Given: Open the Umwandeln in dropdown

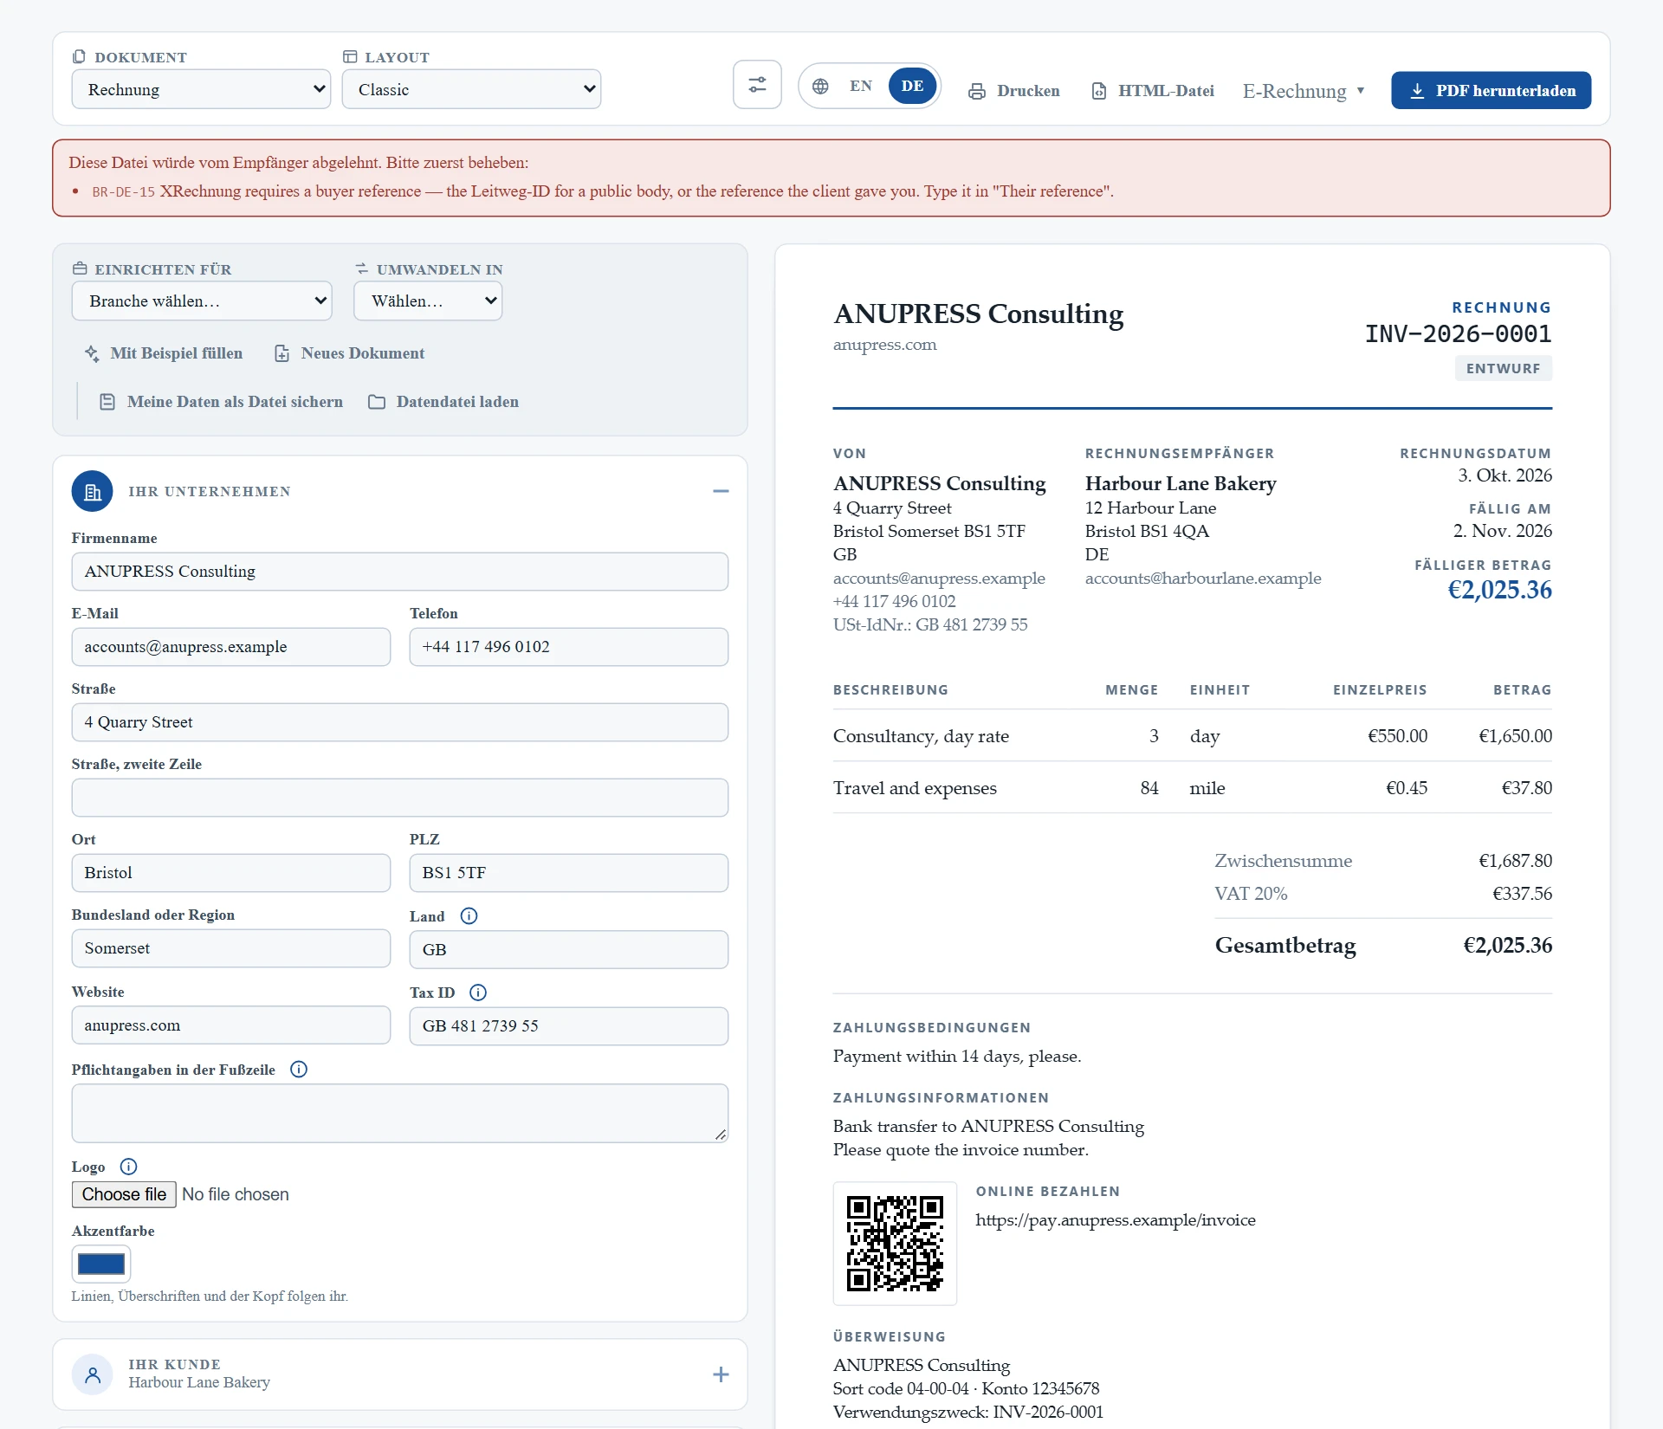Looking at the screenshot, I should point(428,301).
